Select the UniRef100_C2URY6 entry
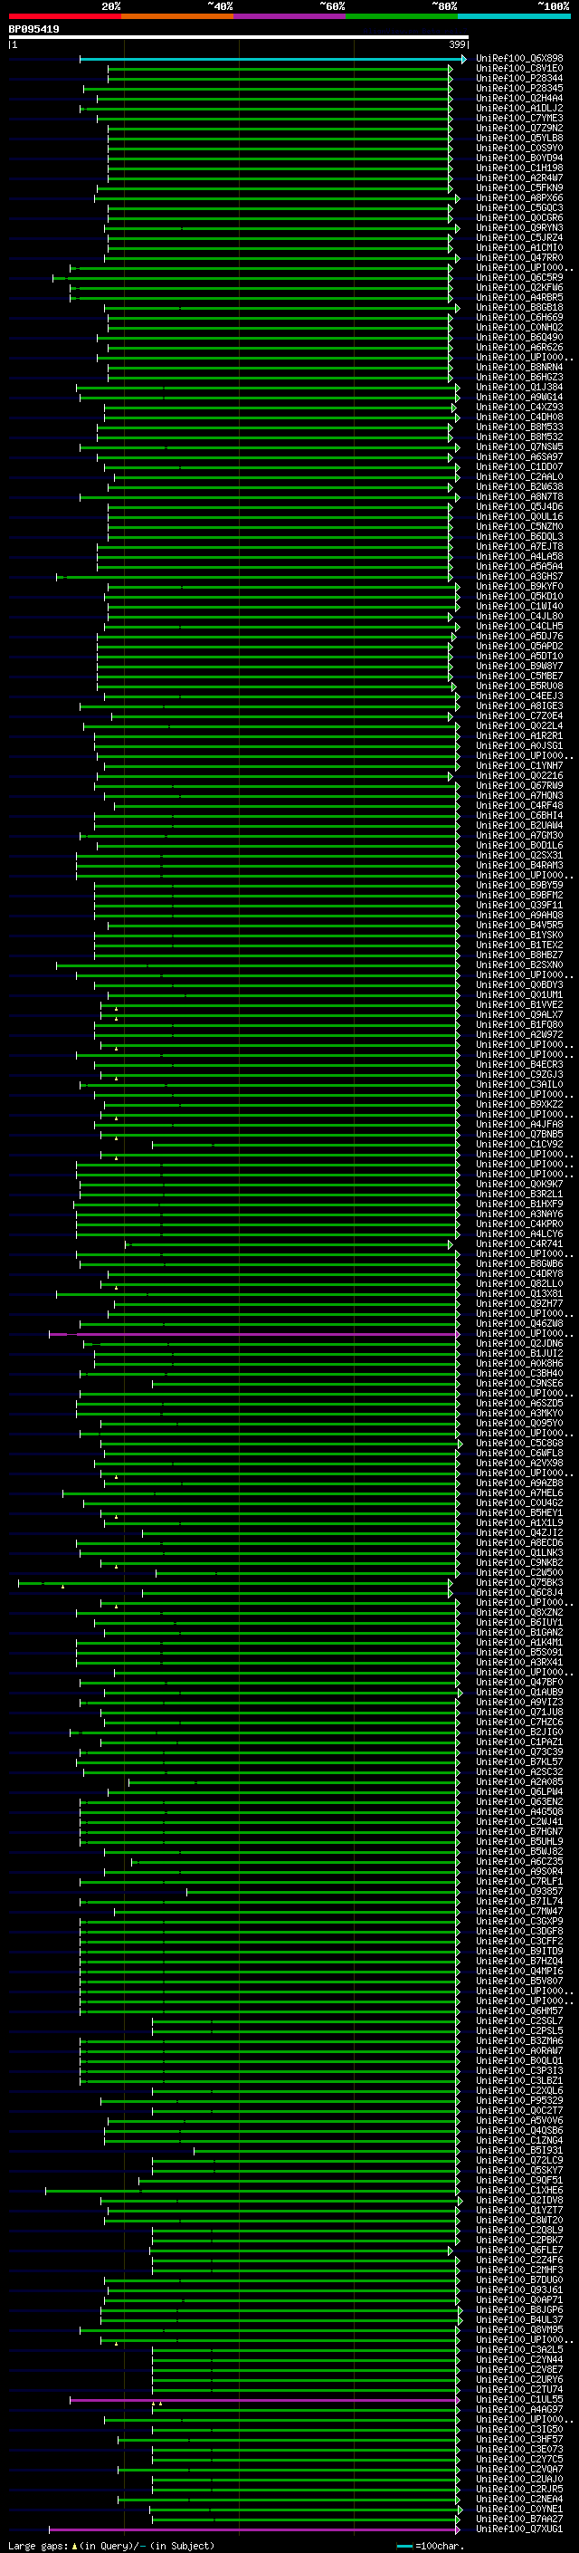 point(519,2378)
